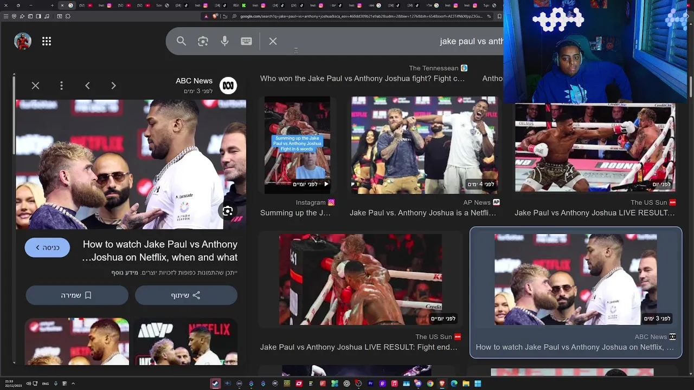Viewport: 694px width, 390px height.
Task: Click the Brave Shields lion icon
Action: pyautogui.click(x=215, y=16)
